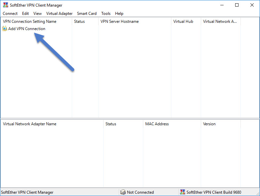The width and height of the screenshot is (260, 196).
Task: Click the SoftEther build icon in status bar
Action: pyautogui.click(x=183, y=192)
